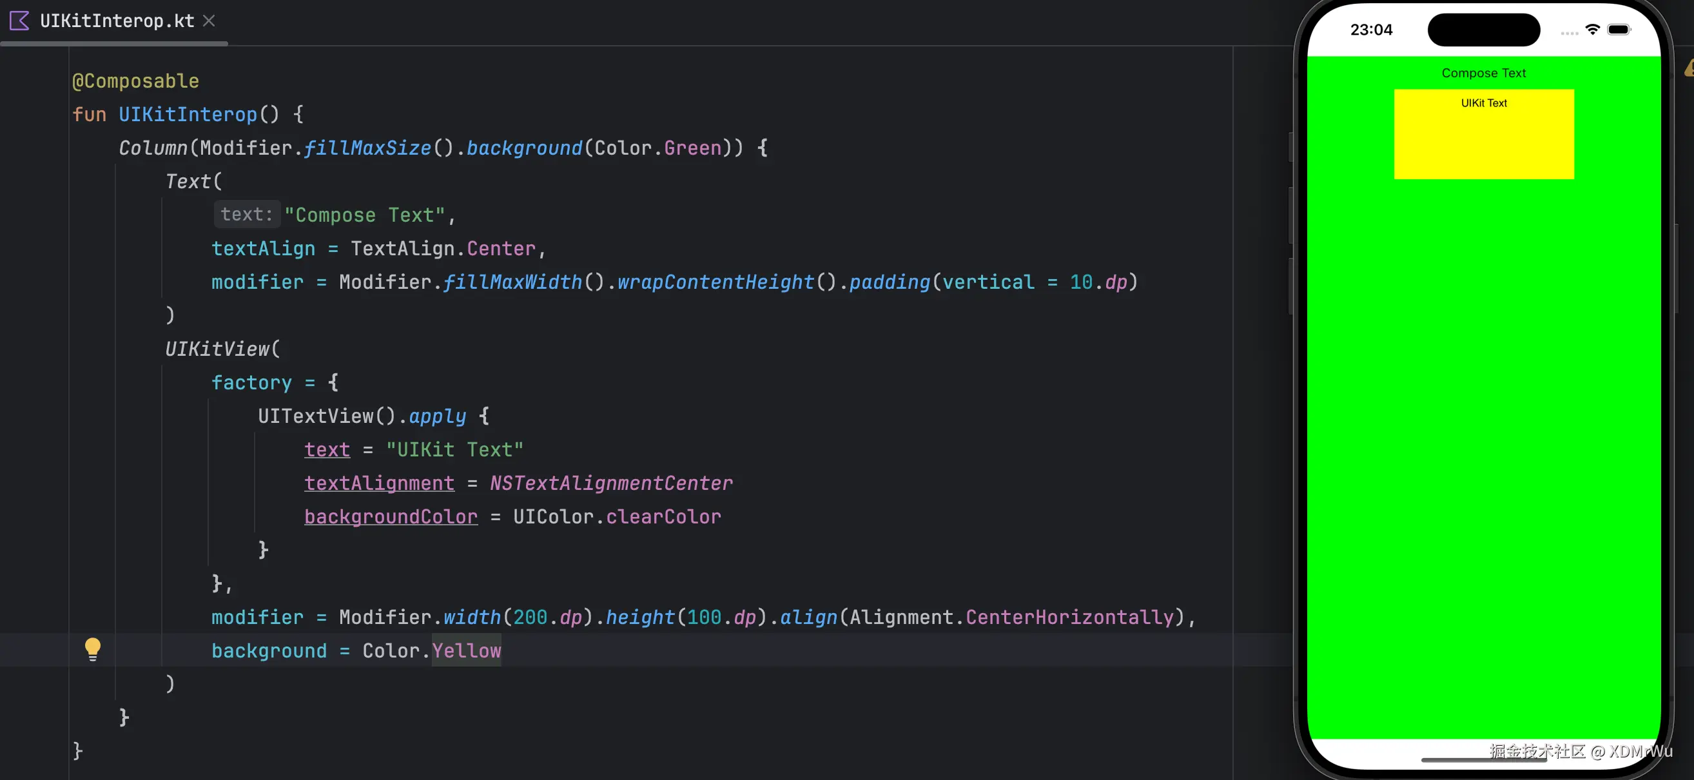Select the UIKitInterop.kt tab
1694x780 pixels.
click(x=117, y=21)
